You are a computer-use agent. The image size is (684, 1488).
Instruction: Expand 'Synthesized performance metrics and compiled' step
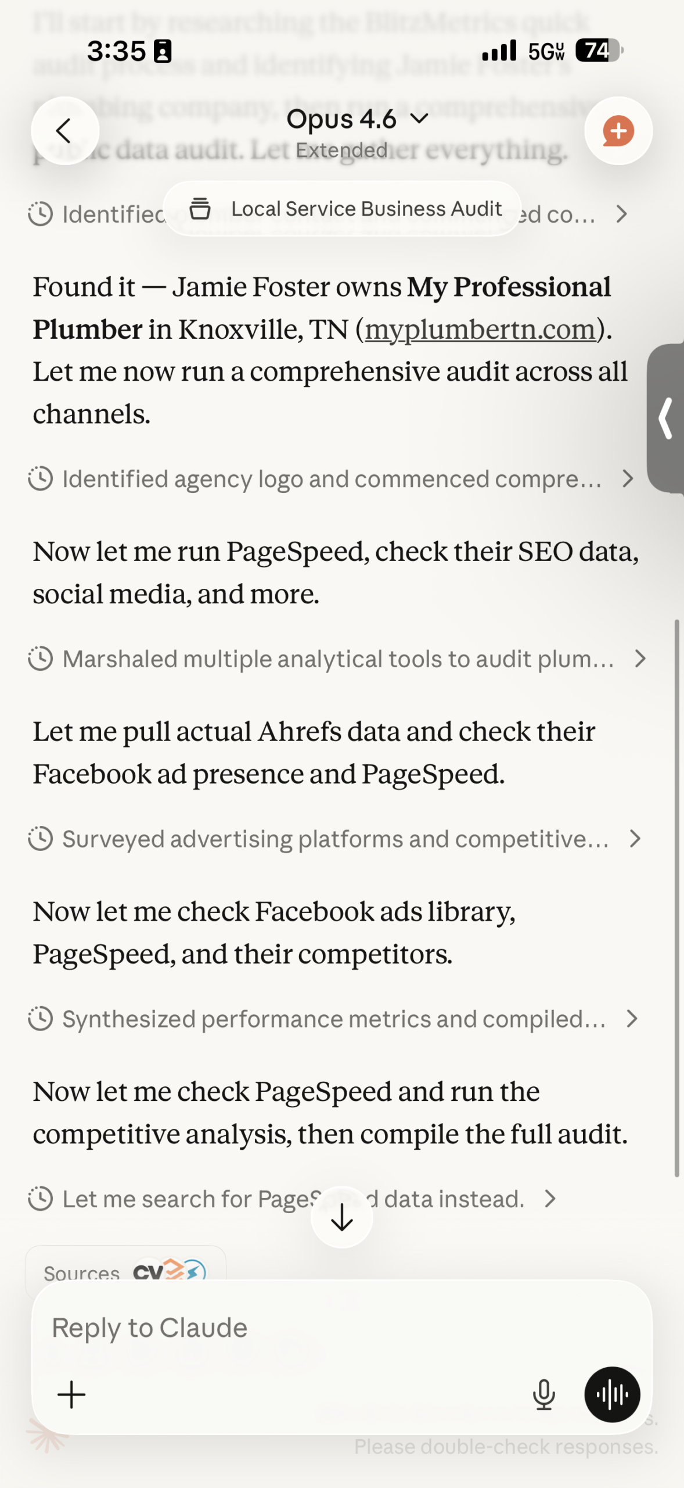click(x=334, y=1019)
